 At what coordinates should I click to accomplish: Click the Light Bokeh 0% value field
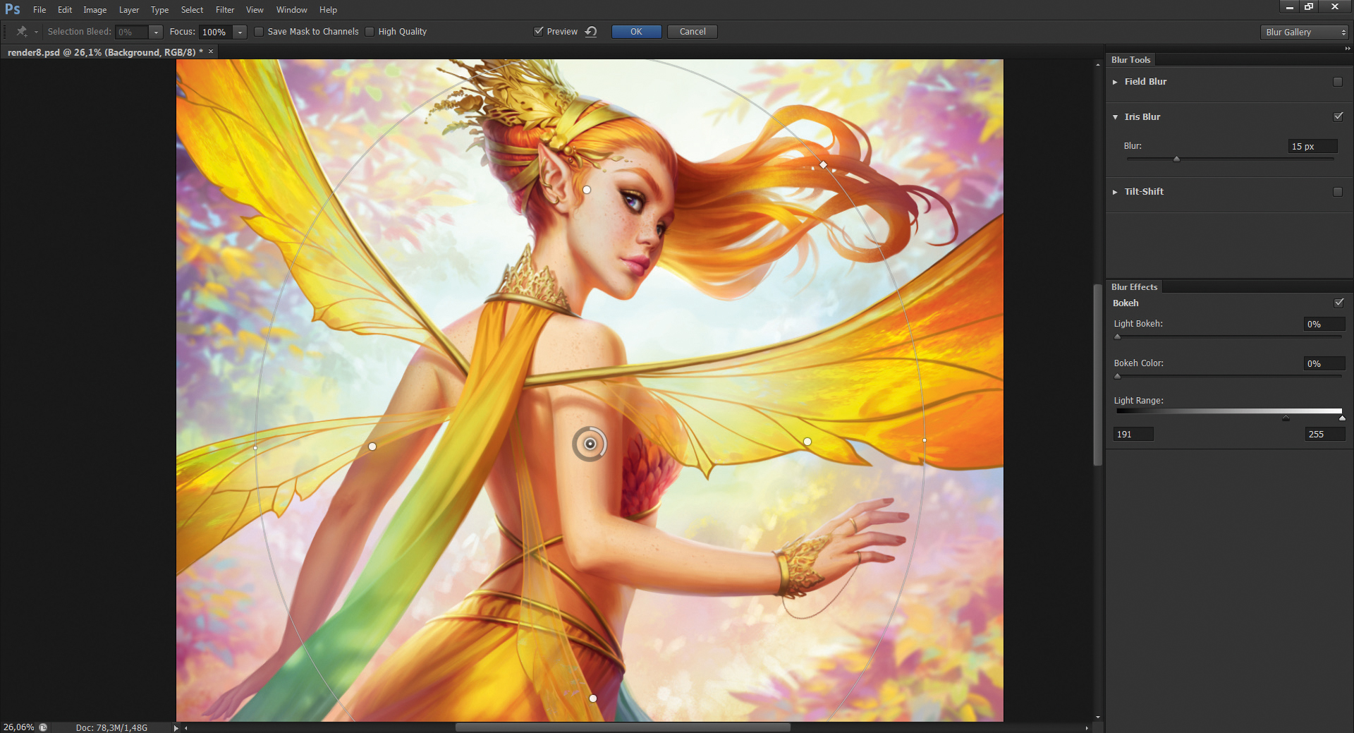pyautogui.click(x=1324, y=325)
